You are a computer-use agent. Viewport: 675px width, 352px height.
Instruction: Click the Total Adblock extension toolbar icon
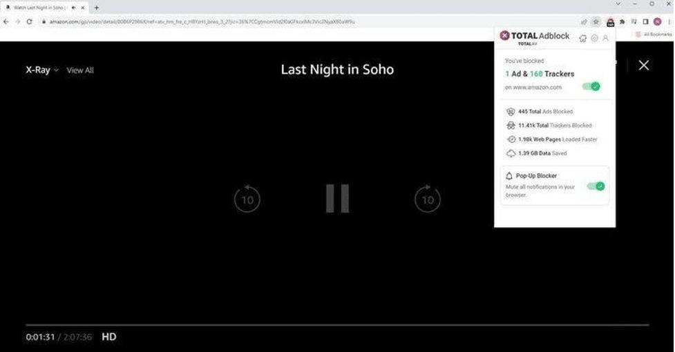point(611,21)
